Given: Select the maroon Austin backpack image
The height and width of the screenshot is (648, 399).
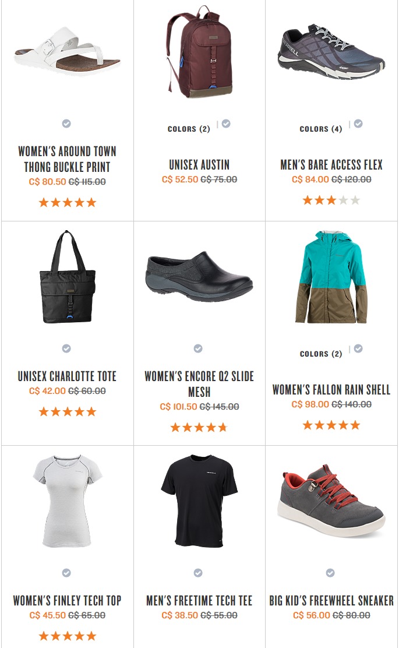Looking at the screenshot, I should (x=199, y=52).
